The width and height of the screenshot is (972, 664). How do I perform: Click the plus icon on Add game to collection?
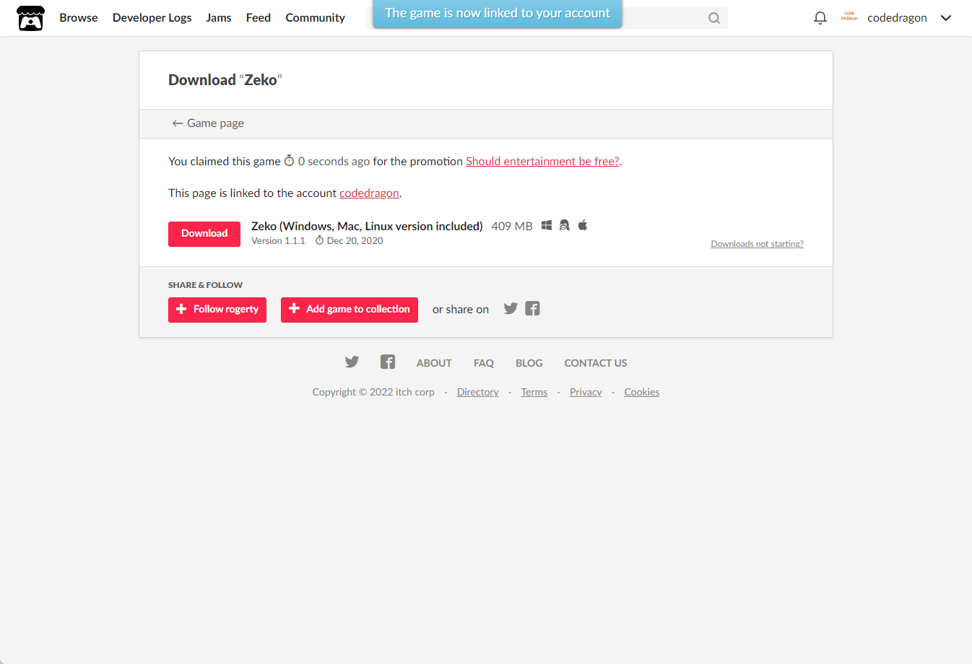[294, 309]
